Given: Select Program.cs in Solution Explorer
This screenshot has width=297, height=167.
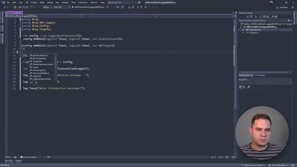Looking at the screenshot, I should click(x=254, y=33).
